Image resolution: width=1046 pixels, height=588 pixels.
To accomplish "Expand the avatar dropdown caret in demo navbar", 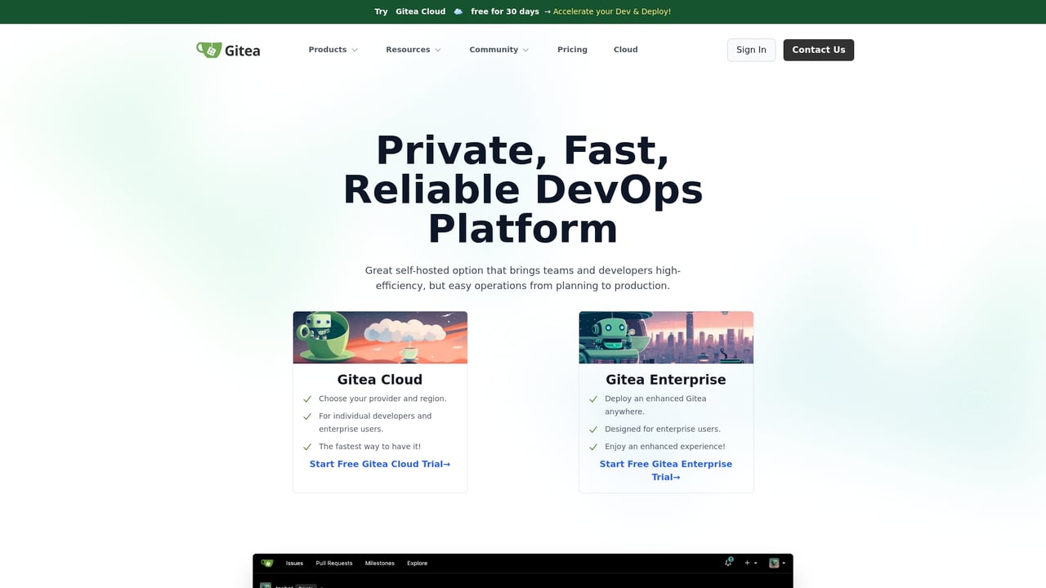I will [784, 563].
